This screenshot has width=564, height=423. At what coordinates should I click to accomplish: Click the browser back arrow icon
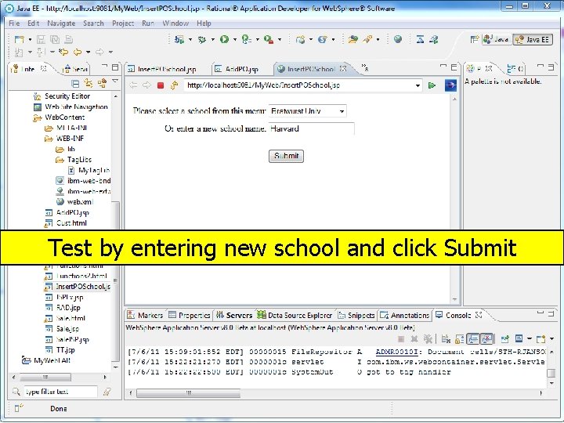click(133, 85)
